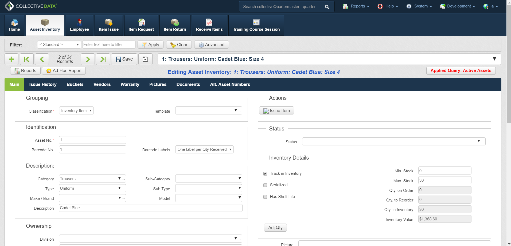This screenshot has height=246, width=511.
Task: Open the Standard filter dropdown
Action: 59,45
